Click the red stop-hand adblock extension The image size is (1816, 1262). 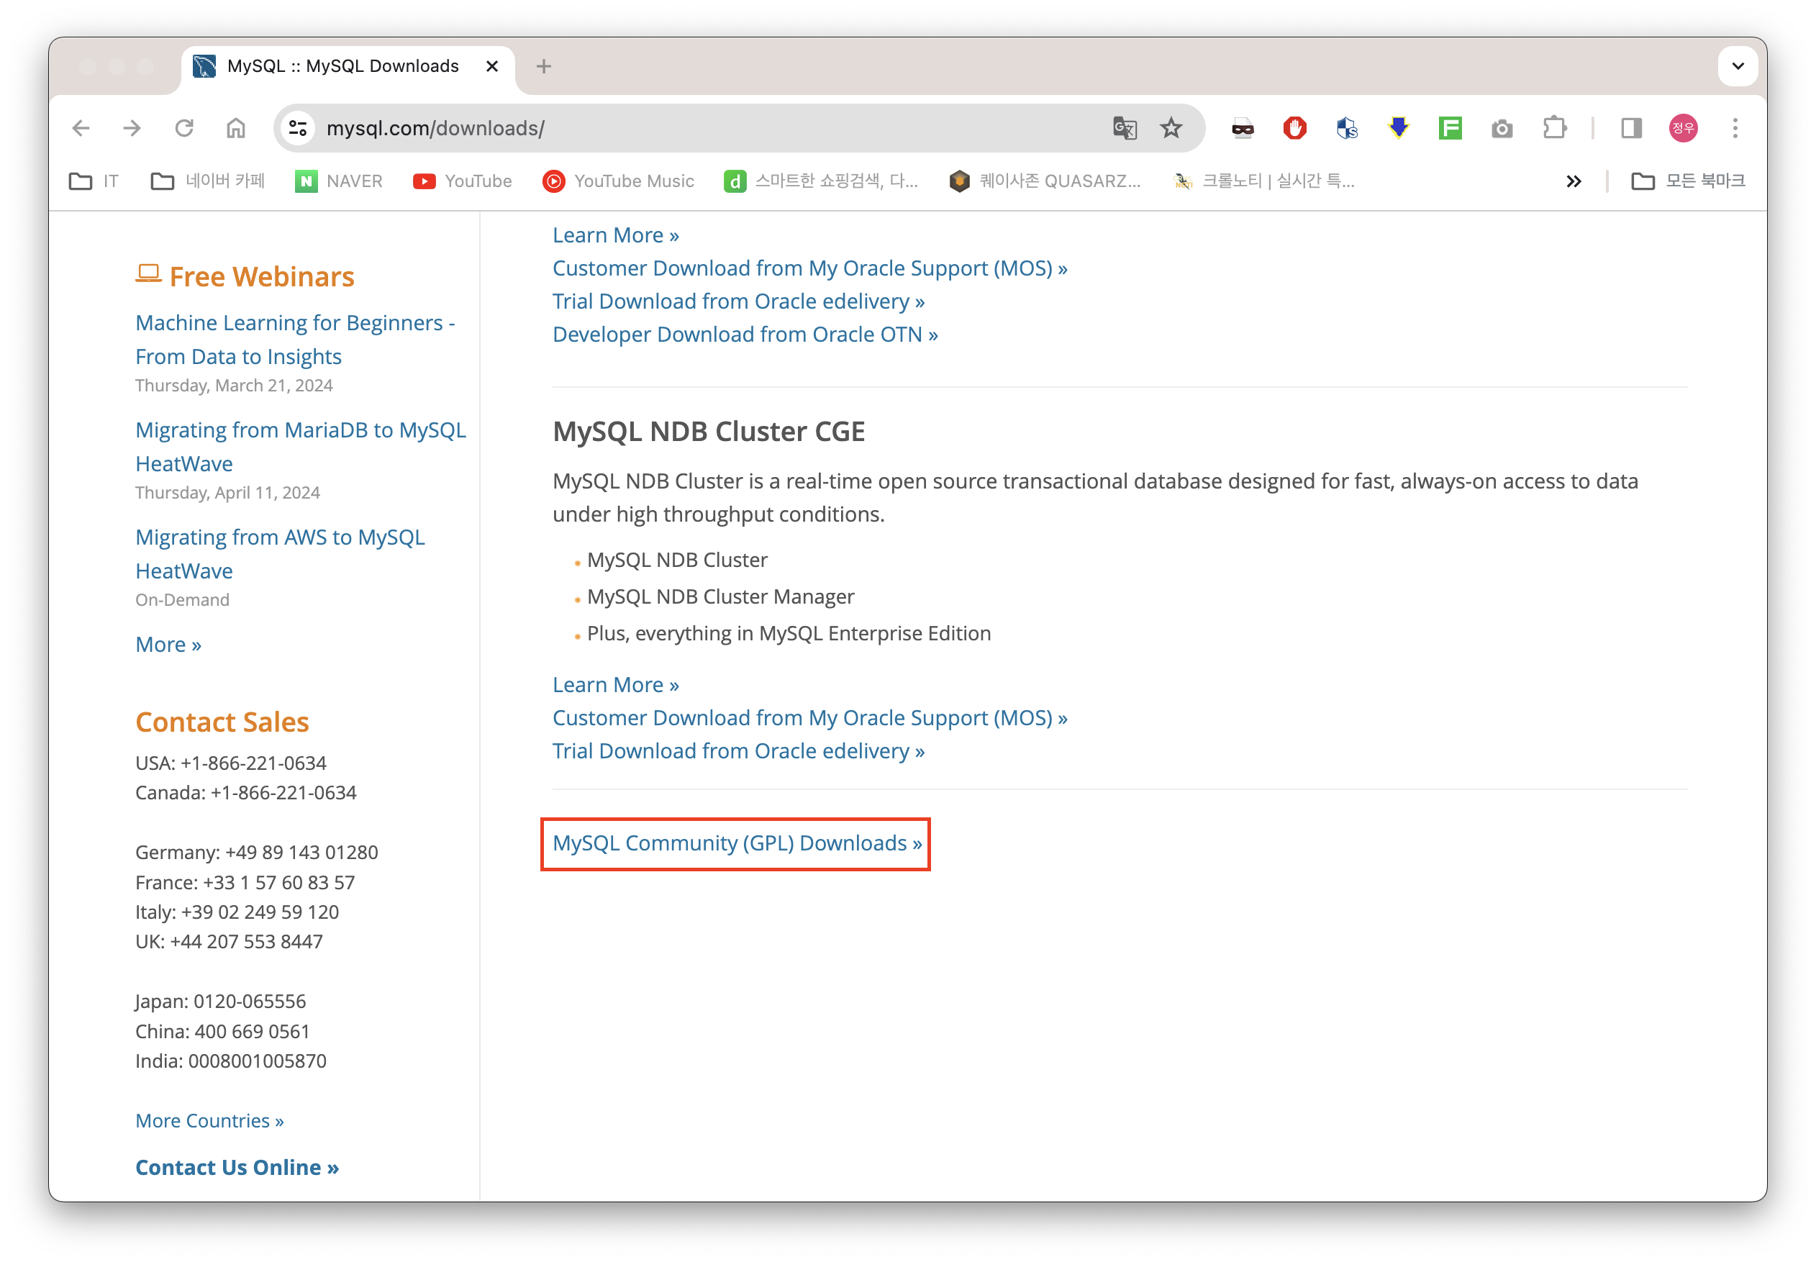[1294, 128]
